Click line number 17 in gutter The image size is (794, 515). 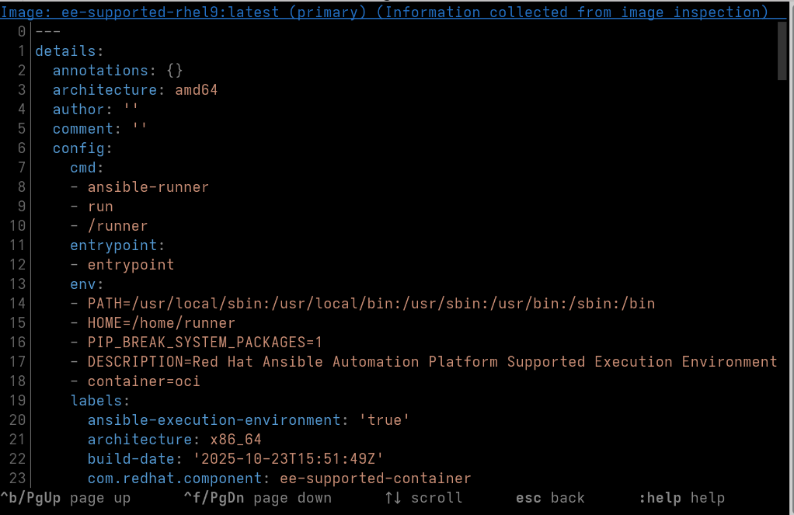(17, 361)
